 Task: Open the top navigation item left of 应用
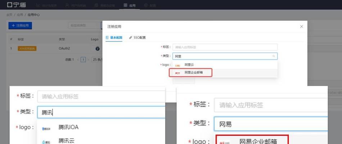coord(104,5)
